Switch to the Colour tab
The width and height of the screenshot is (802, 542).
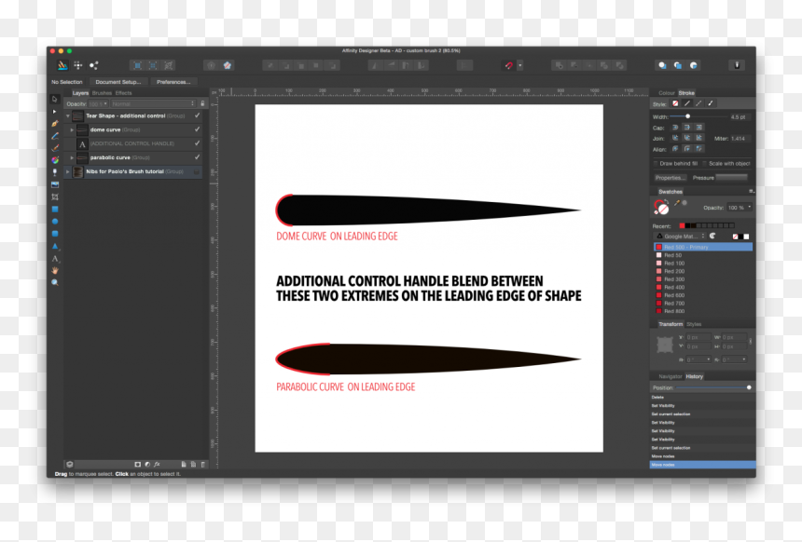tap(667, 93)
